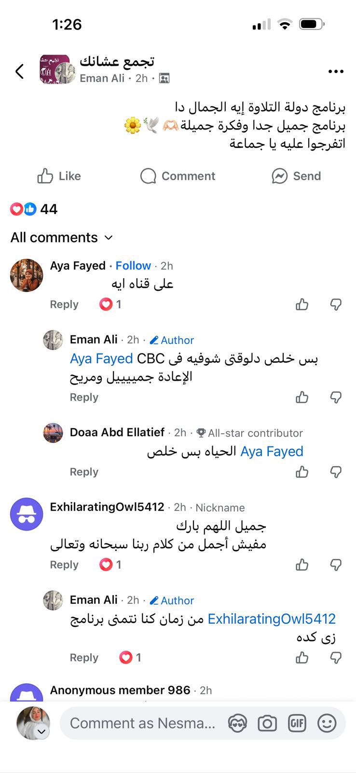Viewport: 356px width, 773px height.
Task: Tap the camera icon in comment bar
Action: click(267, 723)
